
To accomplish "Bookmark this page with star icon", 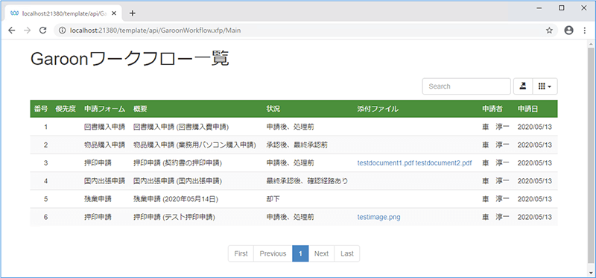I will tap(549, 31).
